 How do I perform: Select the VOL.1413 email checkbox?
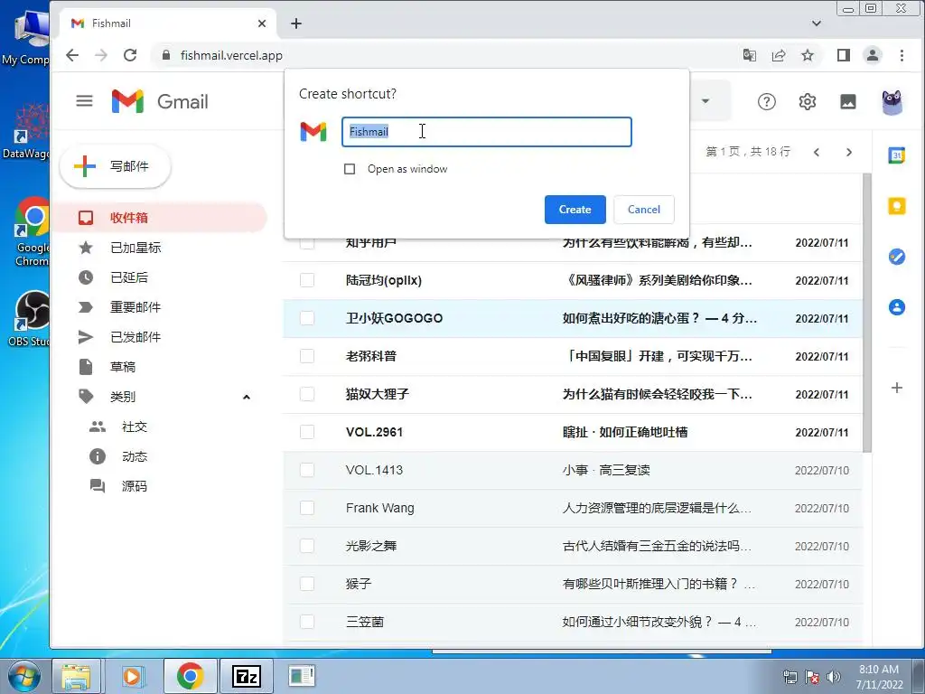[307, 470]
